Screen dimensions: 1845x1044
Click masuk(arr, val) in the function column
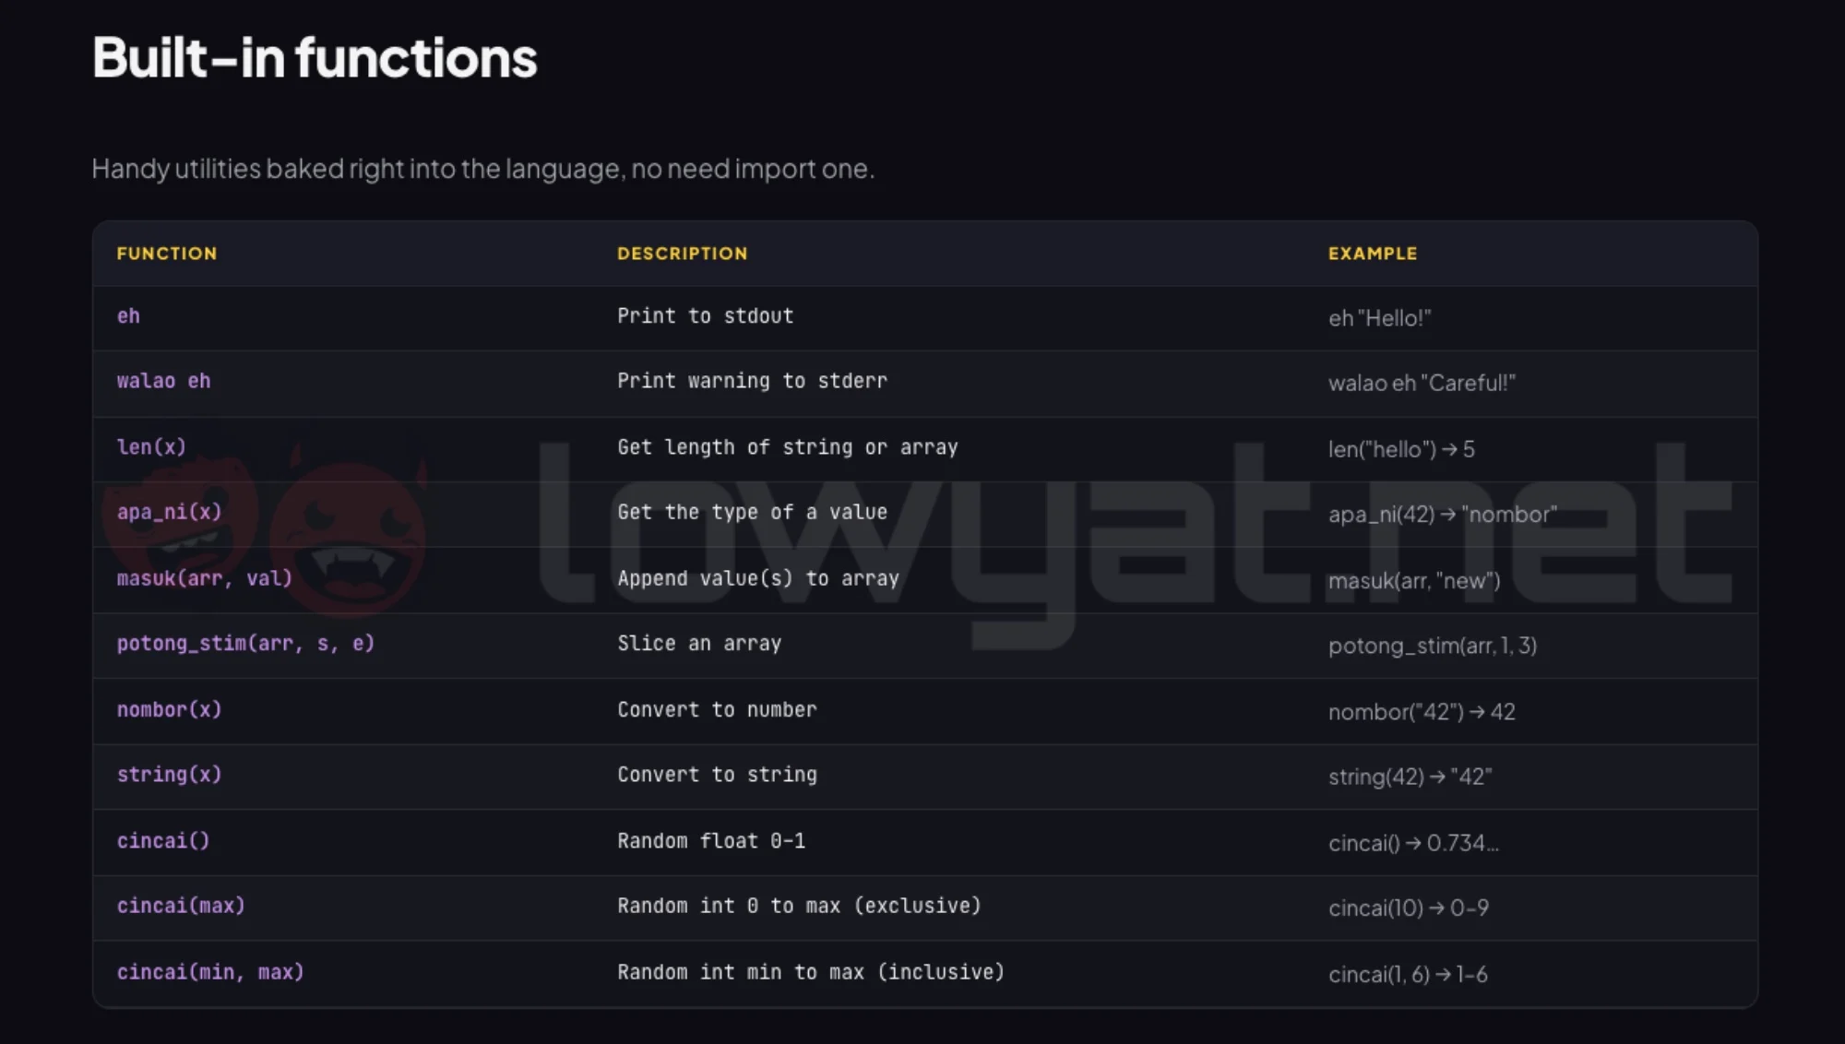204,578
